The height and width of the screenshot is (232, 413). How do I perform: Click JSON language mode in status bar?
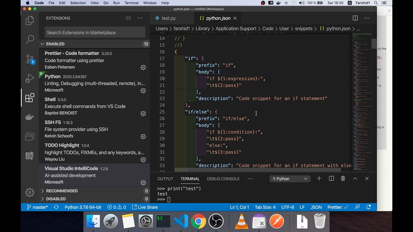(x=316, y=207)
